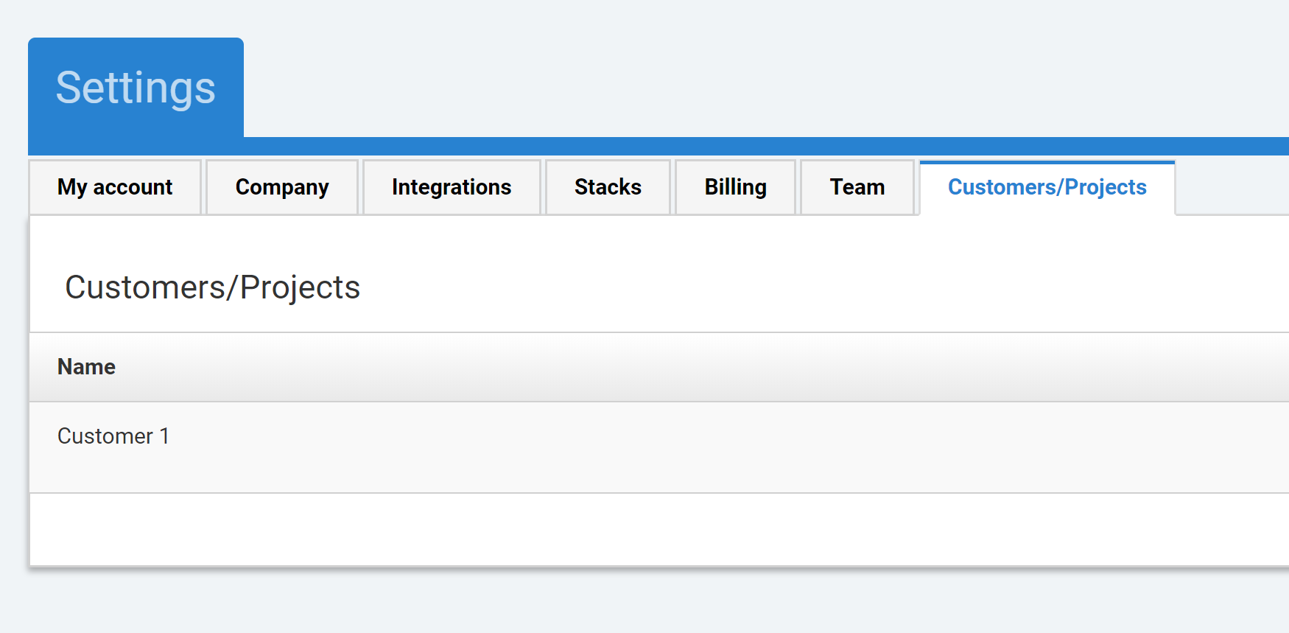1289x633 pixels.
Task: Open the Integrations tab
Action: pos(452,187)
